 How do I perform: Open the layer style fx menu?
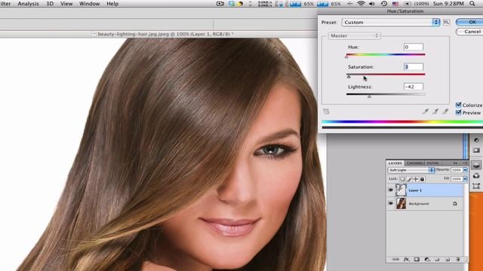[x=407, y=259]
